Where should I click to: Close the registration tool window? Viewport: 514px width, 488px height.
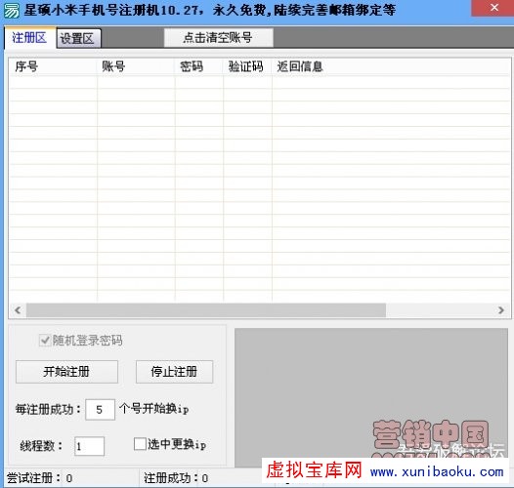[x=493, y=8]
